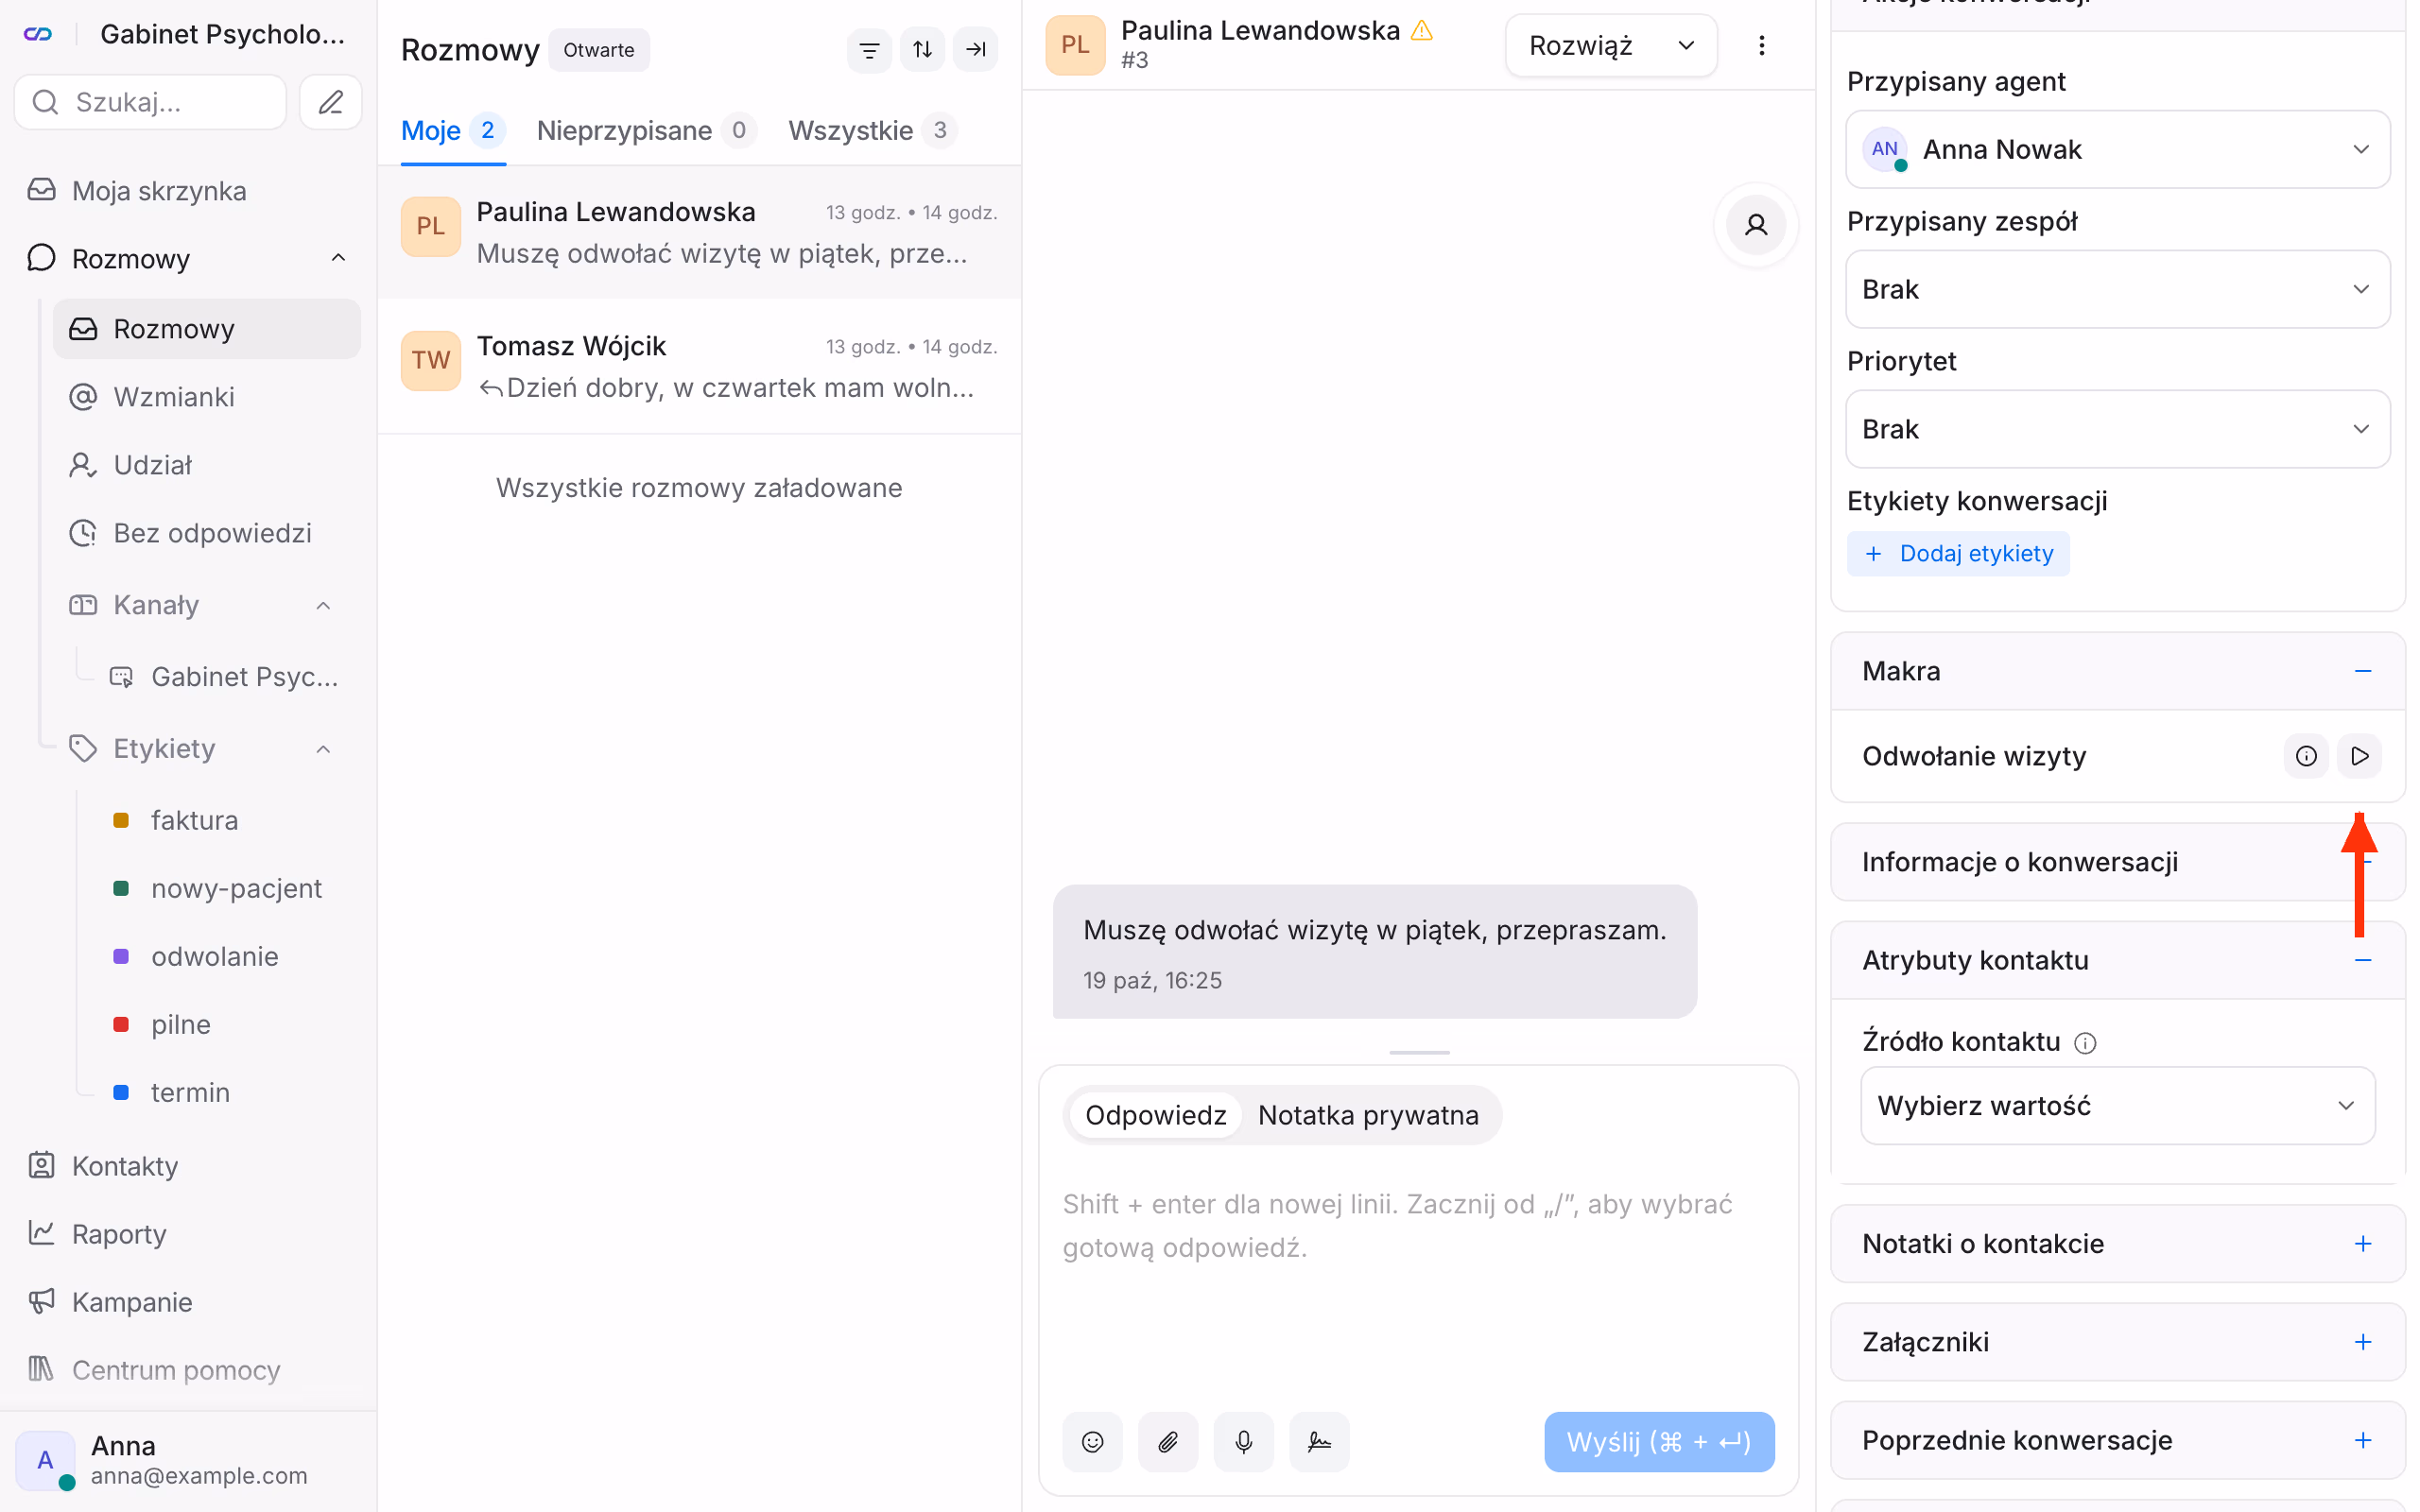
Task: Filter by faktura label
Action: pyautogui.click(x=225, y=820)
